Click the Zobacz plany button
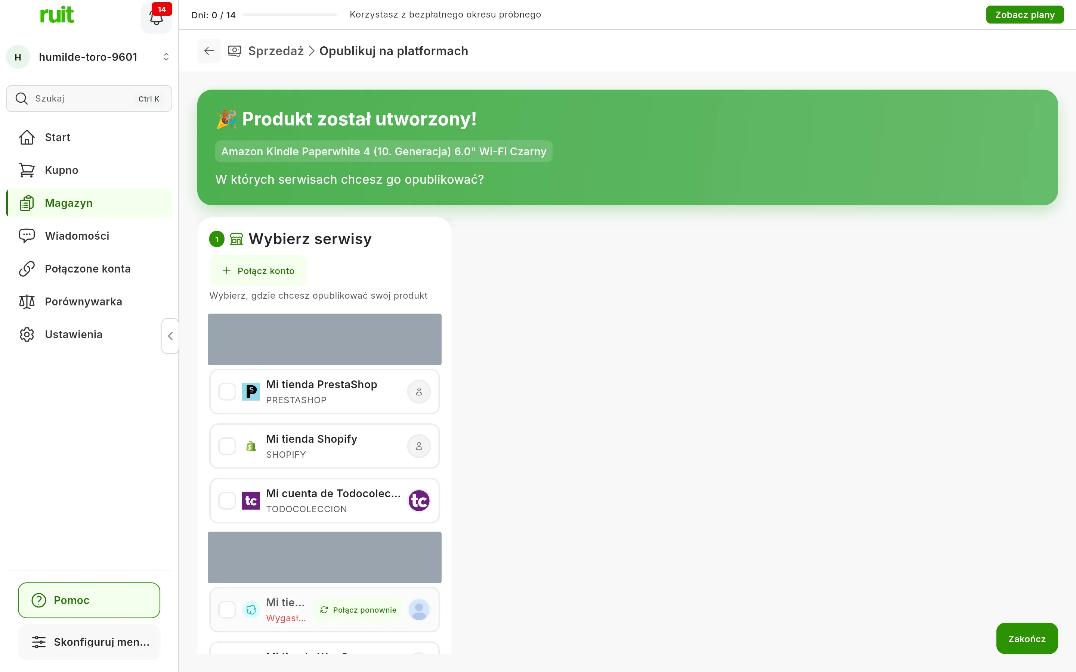This screenshot has width=1076, height=672. (x=1024, y=15)
